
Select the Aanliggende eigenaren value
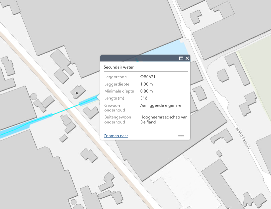[162, 105]
